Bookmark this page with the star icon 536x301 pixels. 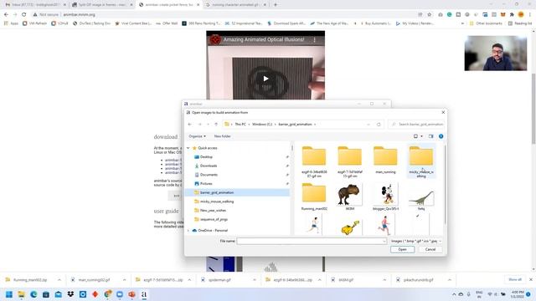tap(430, 14)
